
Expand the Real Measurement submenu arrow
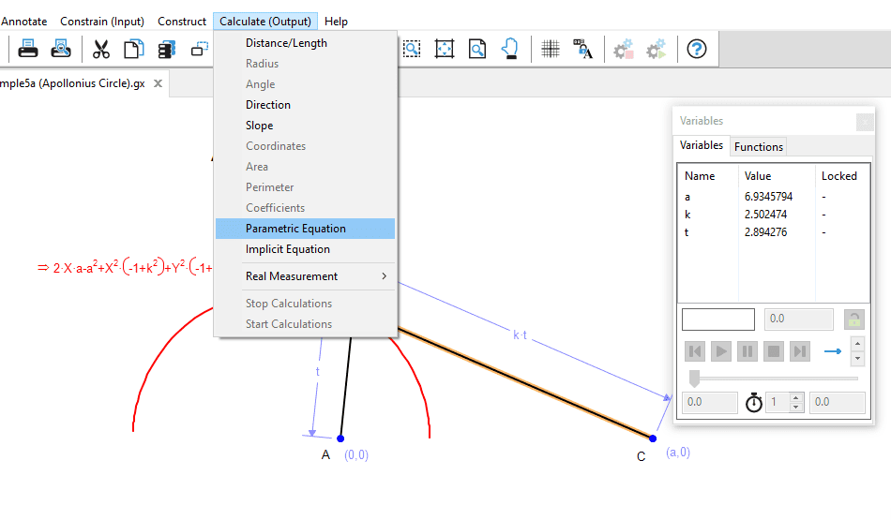click(385, 275)
